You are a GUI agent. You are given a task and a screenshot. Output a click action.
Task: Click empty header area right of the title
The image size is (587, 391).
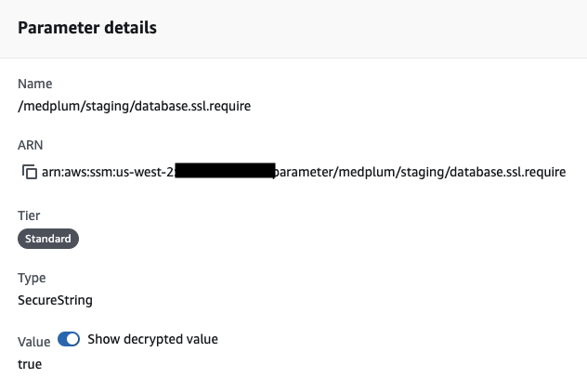372,28
